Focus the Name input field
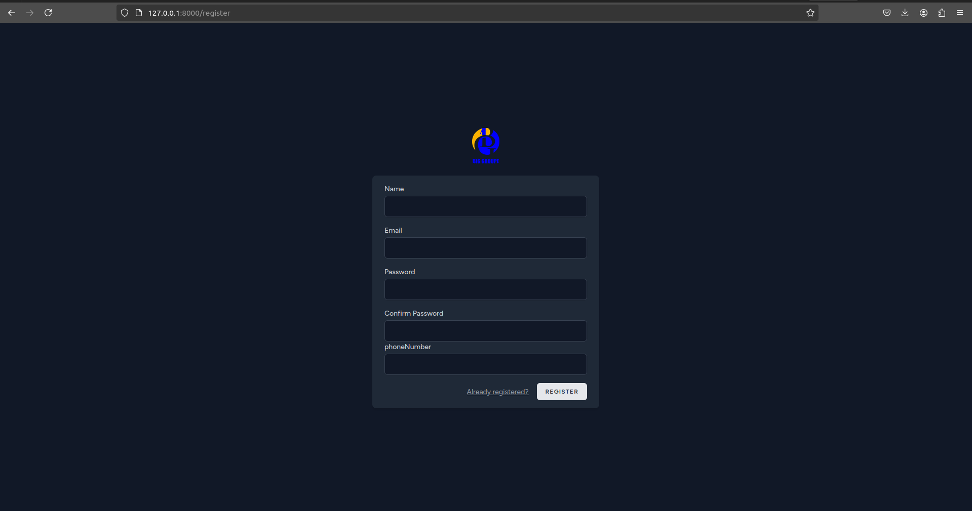This screenshot has height=511, width=972. 485,206
